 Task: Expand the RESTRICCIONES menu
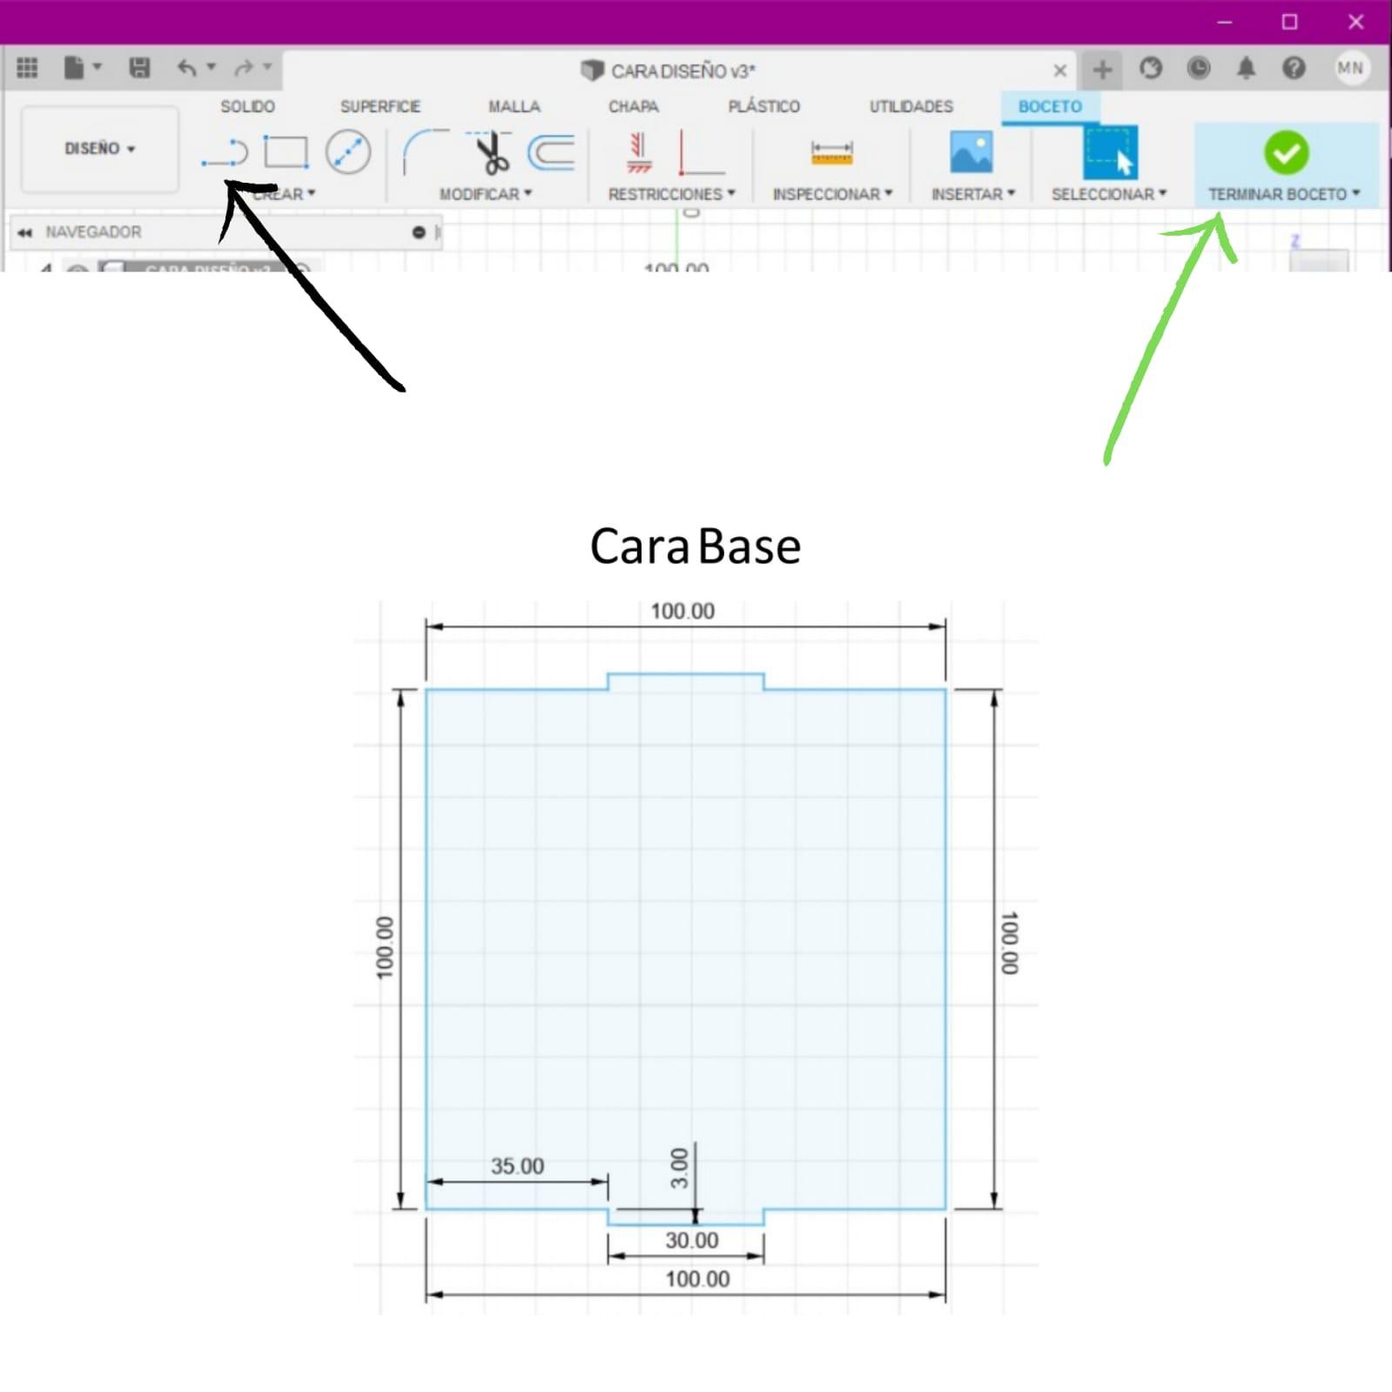tap(671, 194)
